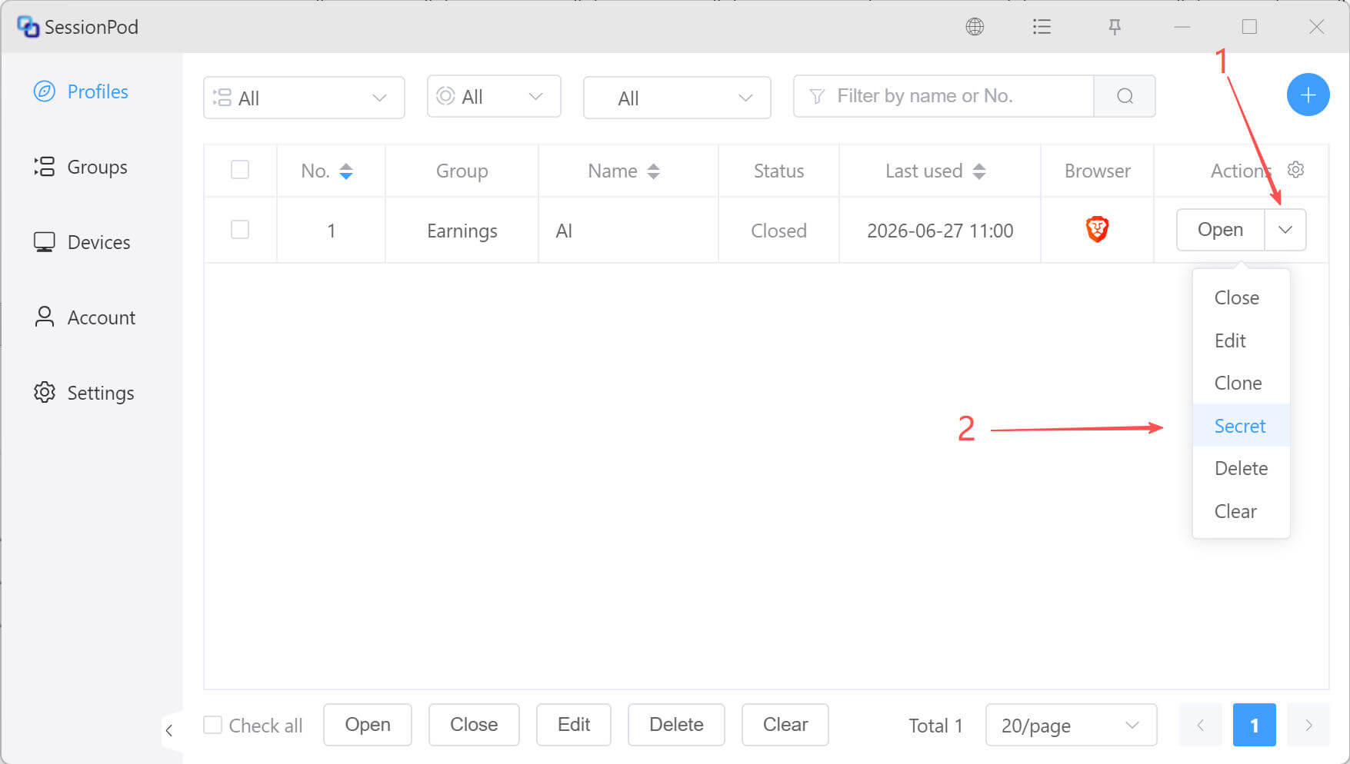
Task: Click the Browser column header
Action: pos(1097,171)
